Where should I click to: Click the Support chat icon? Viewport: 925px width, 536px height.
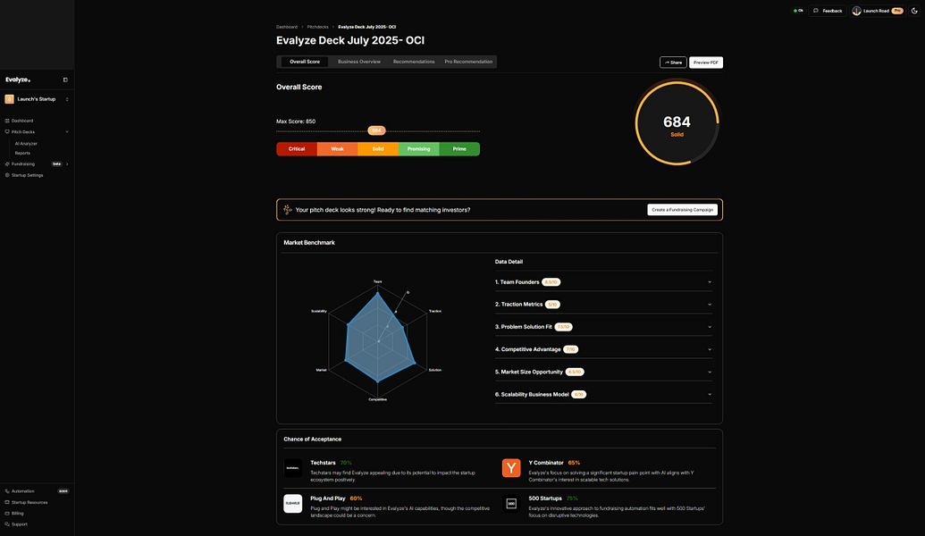click(x=7, y=524)
